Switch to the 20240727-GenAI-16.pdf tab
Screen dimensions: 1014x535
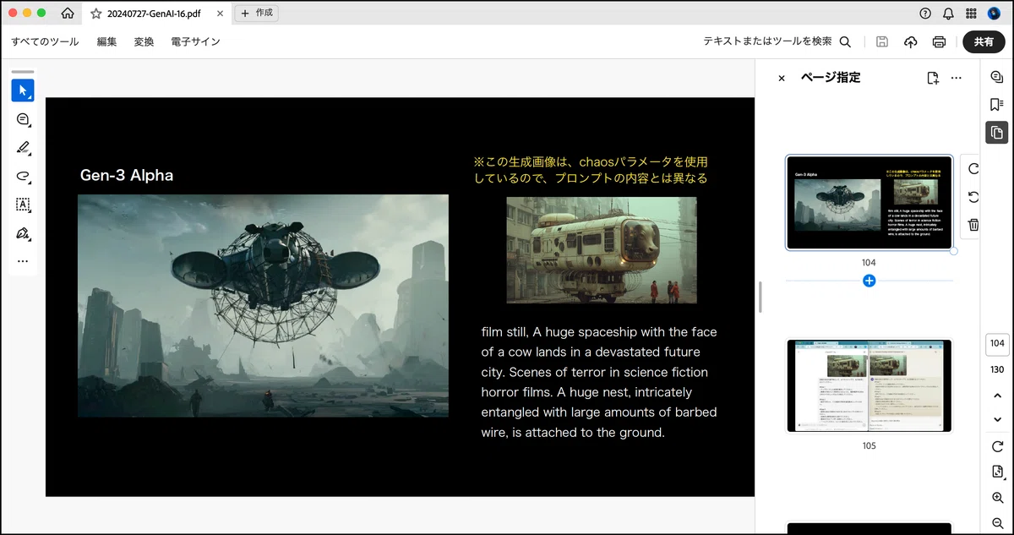click(154, 14)
